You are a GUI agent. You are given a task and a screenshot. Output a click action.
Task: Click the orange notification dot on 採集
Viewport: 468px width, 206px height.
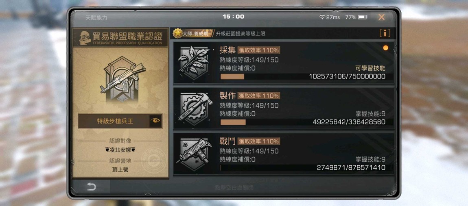point(386,48)
